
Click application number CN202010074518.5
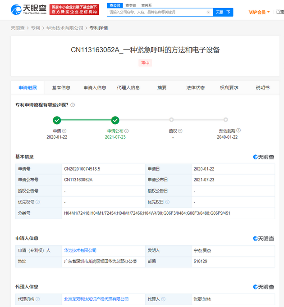tap(82, 169)
